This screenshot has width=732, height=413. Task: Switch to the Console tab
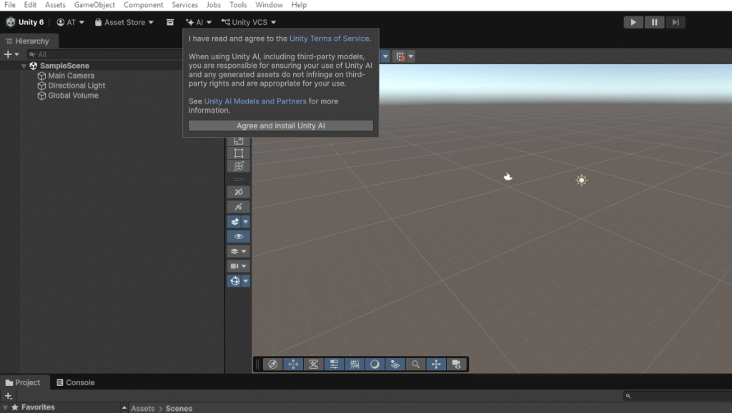tap(76, 382)
